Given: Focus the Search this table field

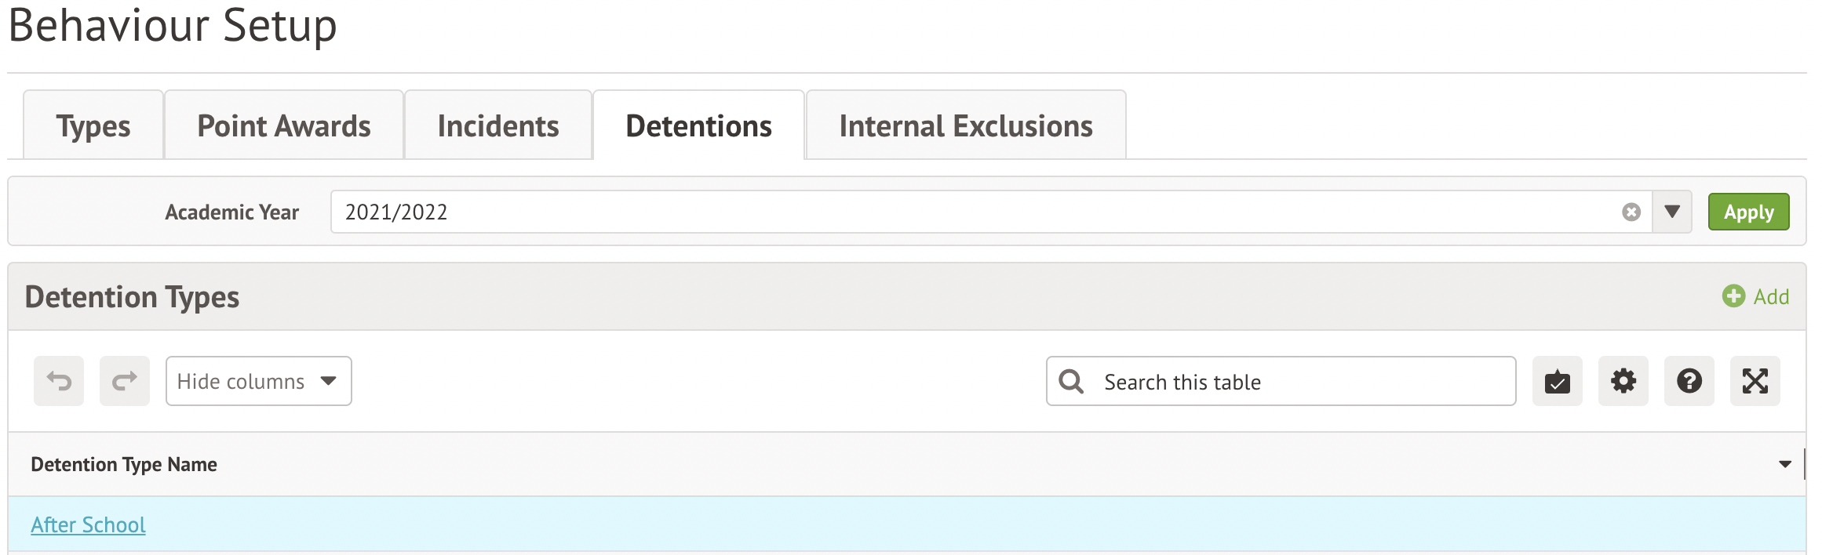Looking at the screenshot, I should coord(1303,382).
